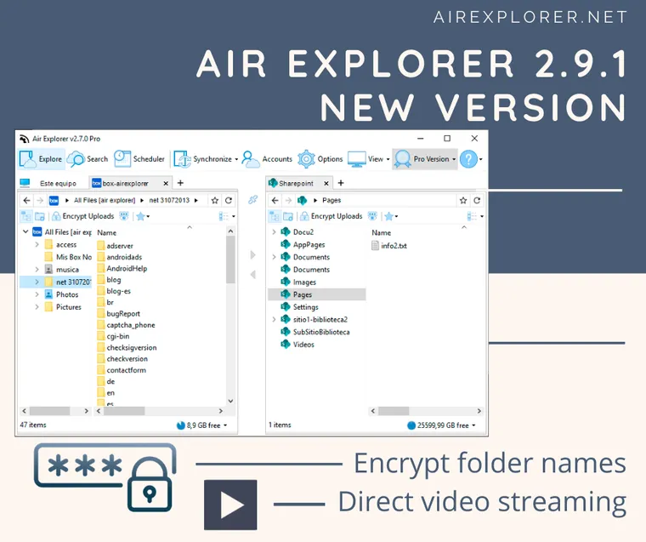Expand the Docu2 library
646x542 pixels.
click(274, 232)
